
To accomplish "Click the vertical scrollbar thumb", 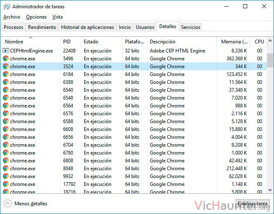I will pos(270,60).
